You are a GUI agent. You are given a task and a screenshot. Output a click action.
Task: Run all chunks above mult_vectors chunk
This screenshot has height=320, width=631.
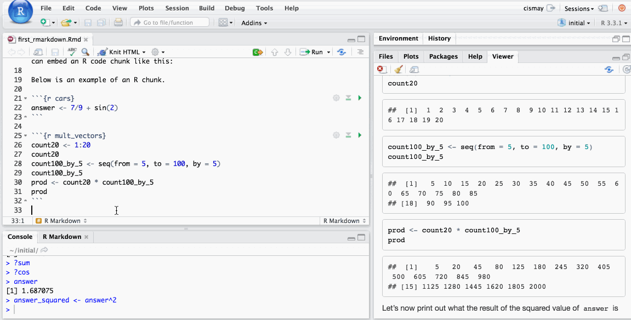[x=348, y=135]
